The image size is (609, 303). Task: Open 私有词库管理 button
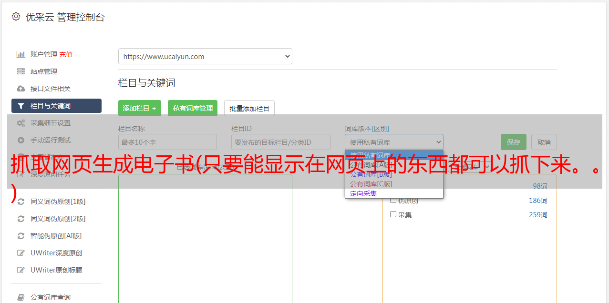[193, 108]
